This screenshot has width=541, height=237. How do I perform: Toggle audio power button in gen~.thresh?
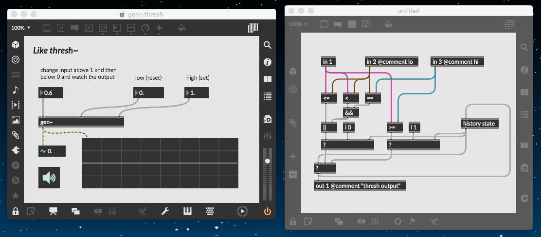[x=268, y=211]
